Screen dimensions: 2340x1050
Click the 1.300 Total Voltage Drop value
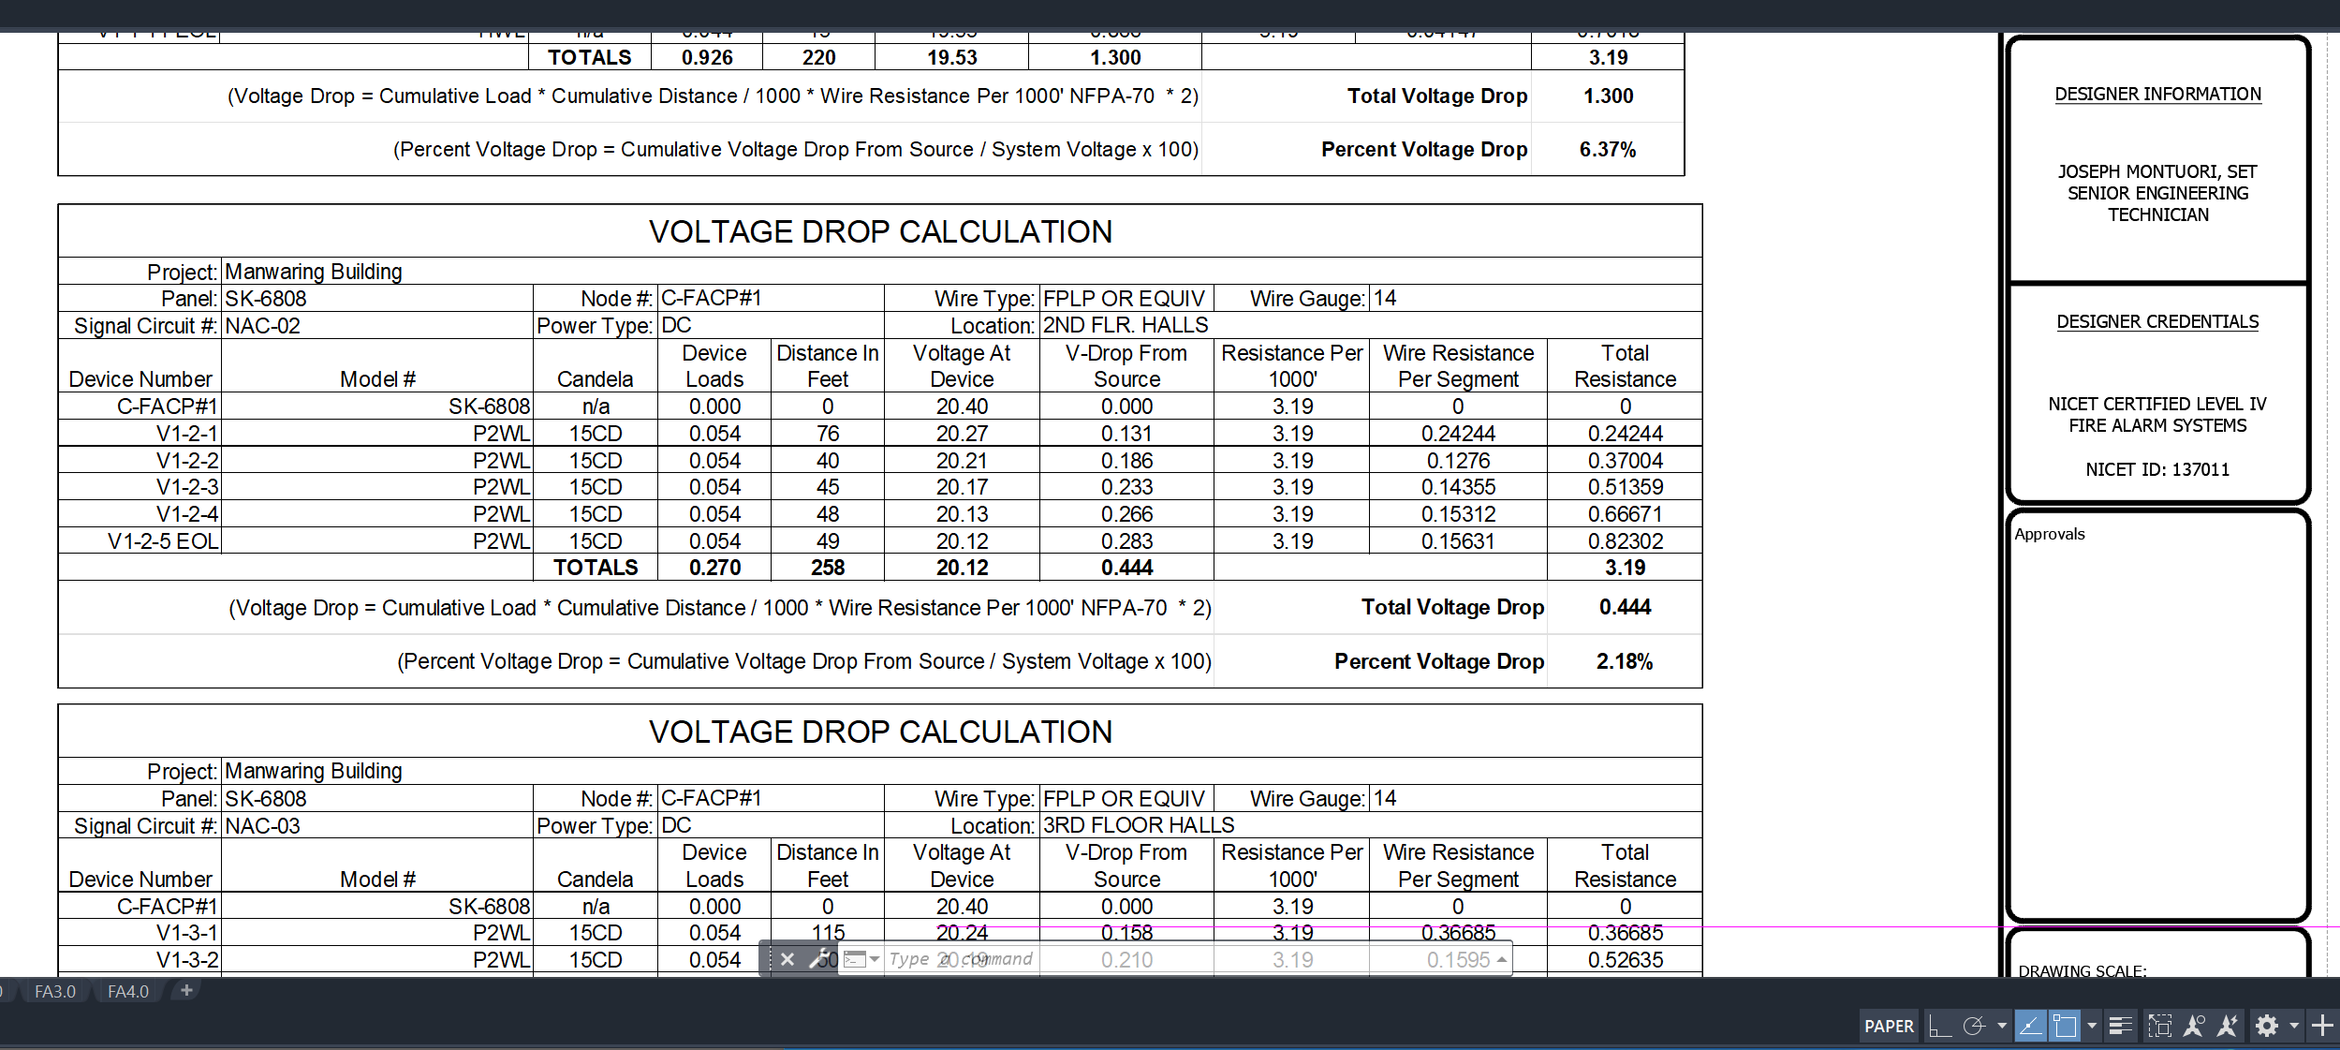(1608, 96)
